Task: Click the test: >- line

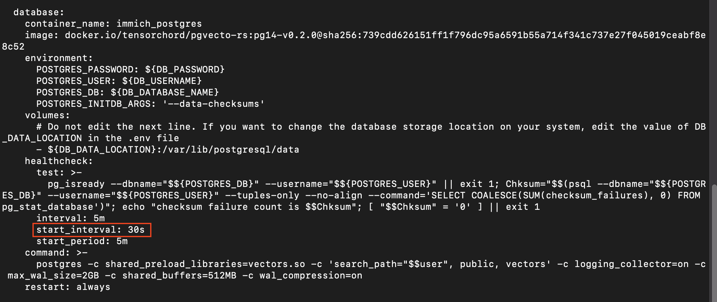Action: pyautogui.click(x=59, y=173)
